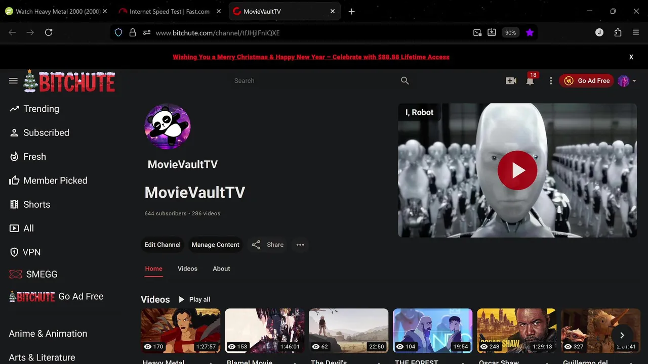This screenshot has width=648, height=364.
Task: Click the Christmas lifetime access banner link
Action: pyautogui.click(x=311, y=57)
